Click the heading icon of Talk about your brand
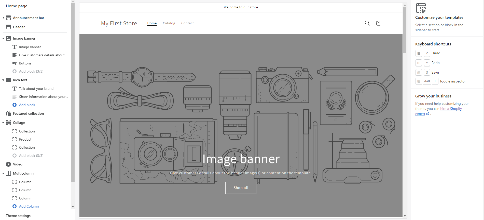 (x=15, y=89)
